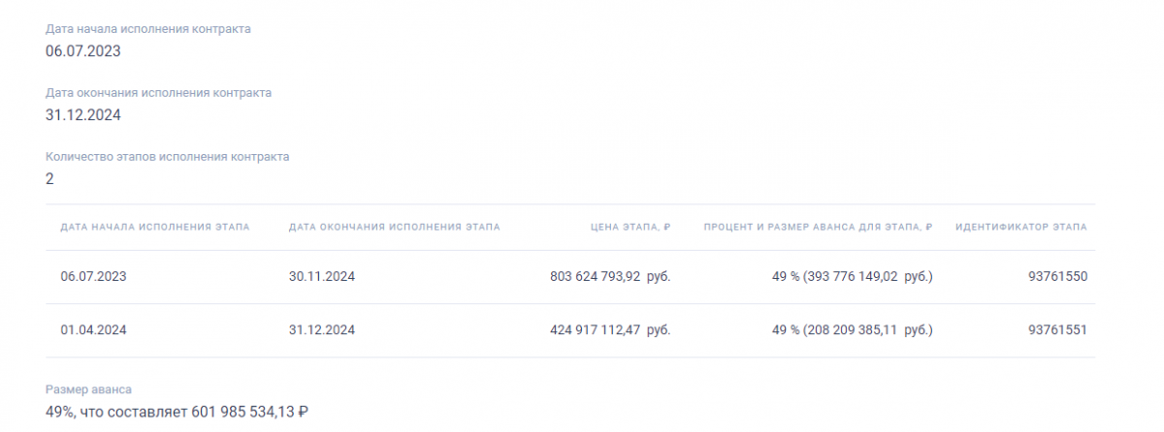Select first stage start date 06.07.2023 cell

(x=94, y=276)
